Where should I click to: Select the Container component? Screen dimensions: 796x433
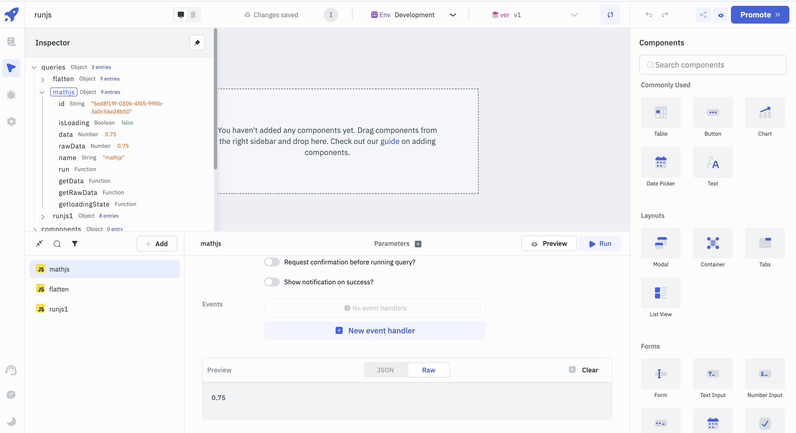click(713, 248)
